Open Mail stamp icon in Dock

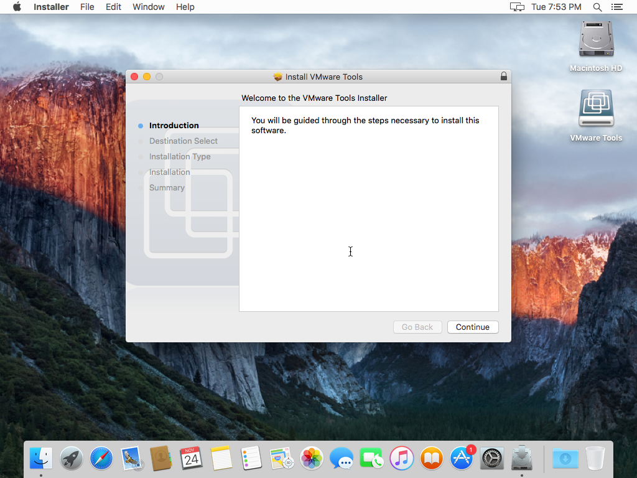[x=131, y=458]
